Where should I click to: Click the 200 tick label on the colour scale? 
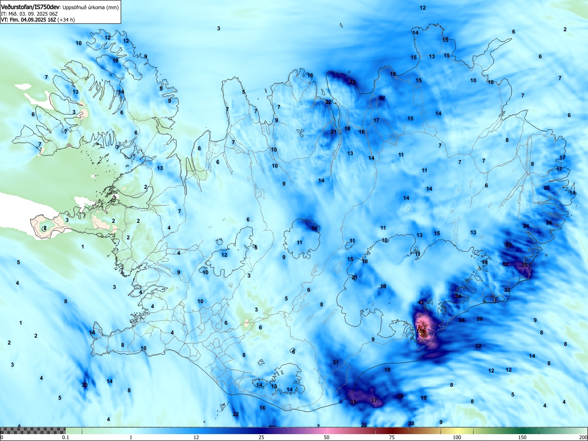[583, 437]
